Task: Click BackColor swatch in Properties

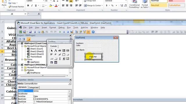Action: coord(35,99)
